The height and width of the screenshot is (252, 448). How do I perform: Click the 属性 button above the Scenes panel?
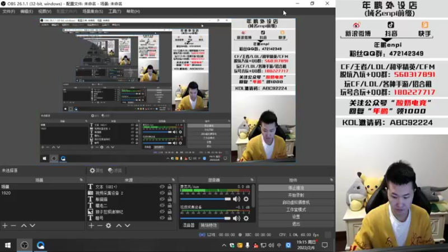tap(96, 171)
